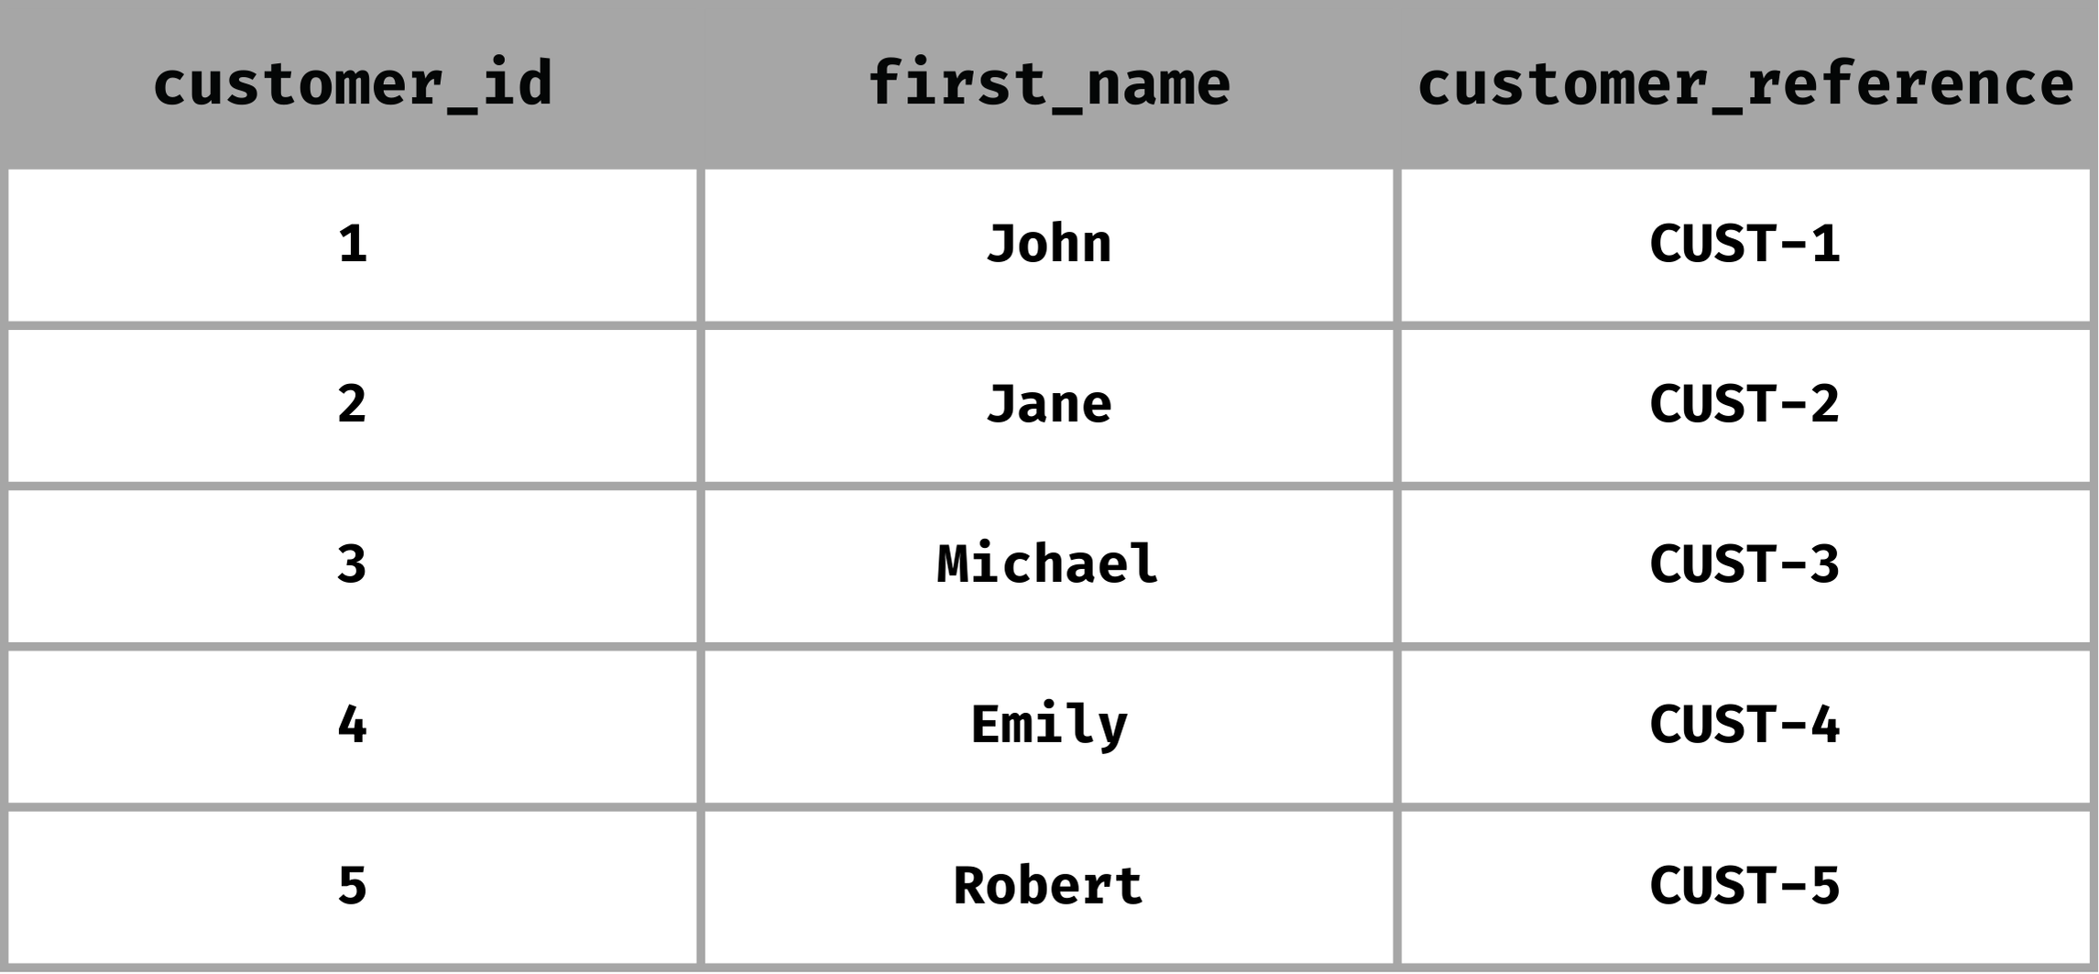Click the divider between John and CUST-1 cells
The width and height of the screenshot is (2099, 974).
coord(1397,245)
